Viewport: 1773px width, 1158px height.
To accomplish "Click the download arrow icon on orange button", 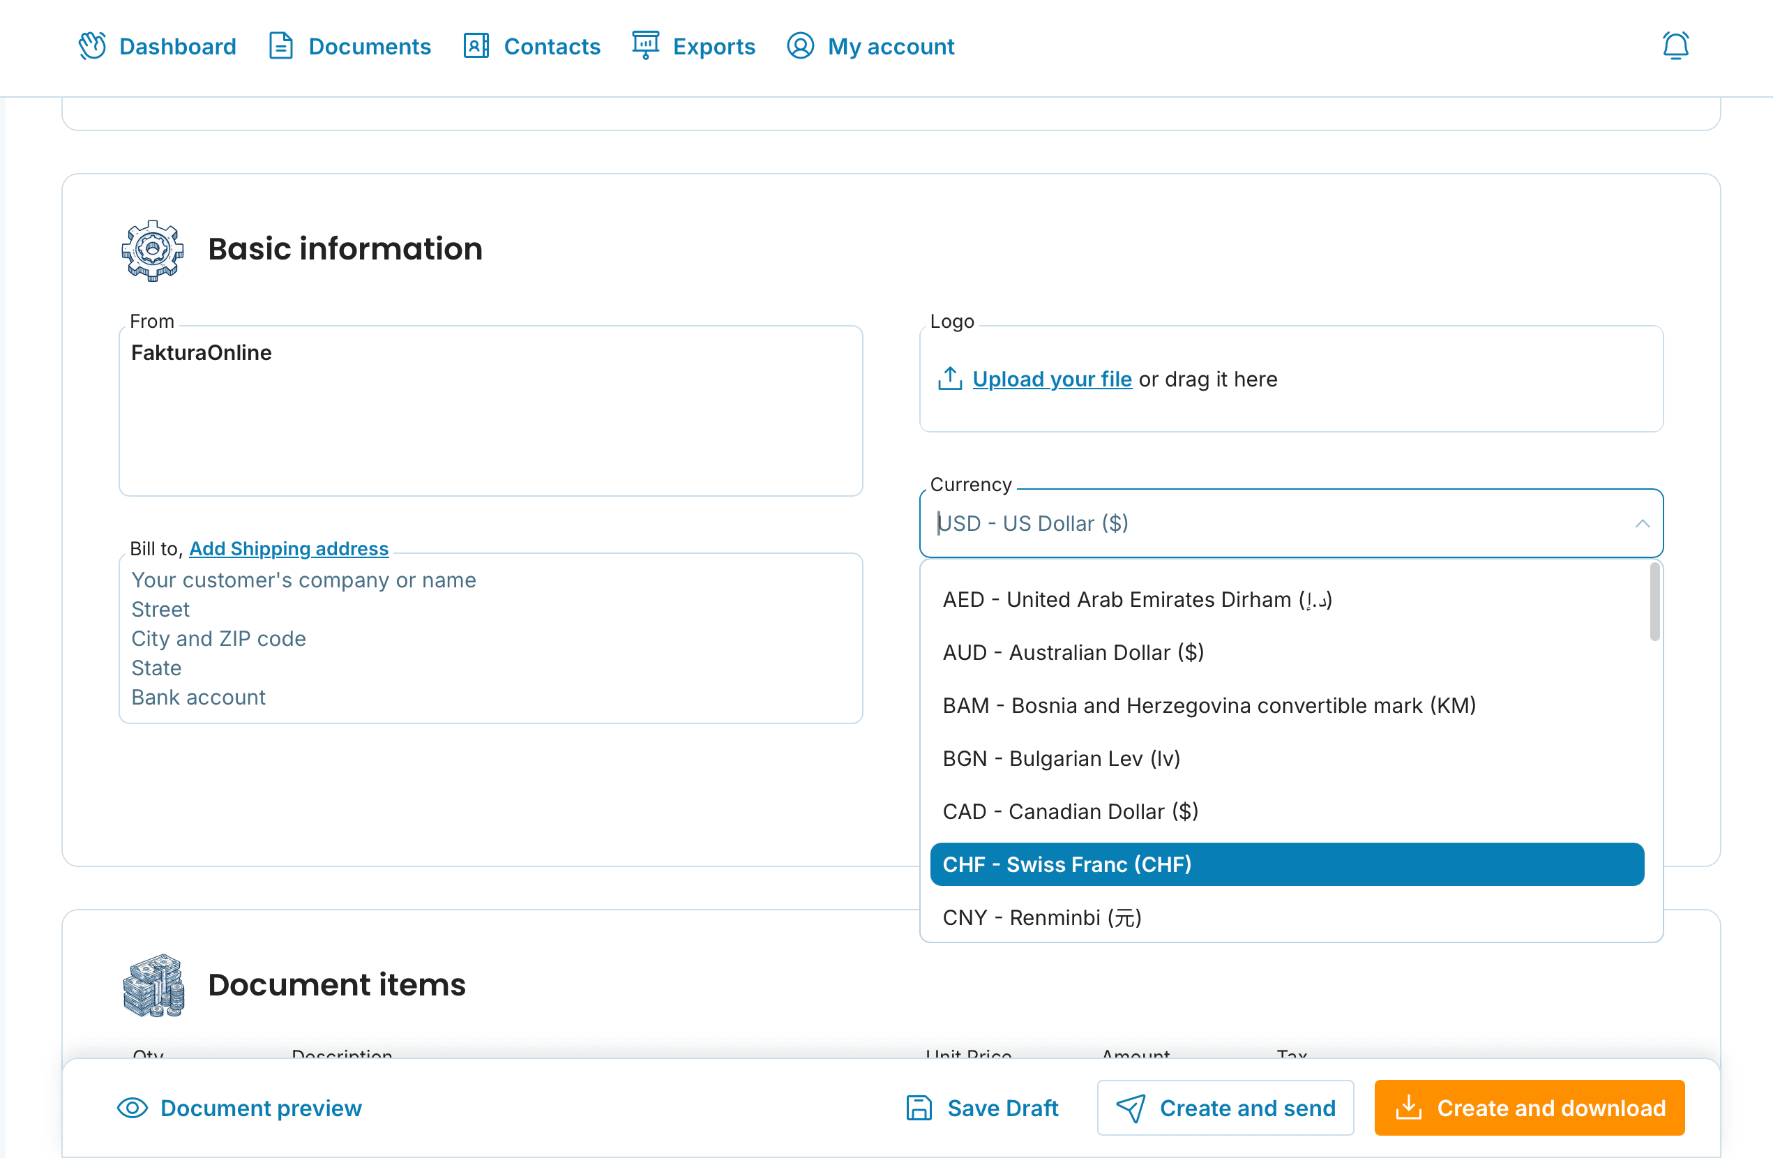I will point(1408,1107).
